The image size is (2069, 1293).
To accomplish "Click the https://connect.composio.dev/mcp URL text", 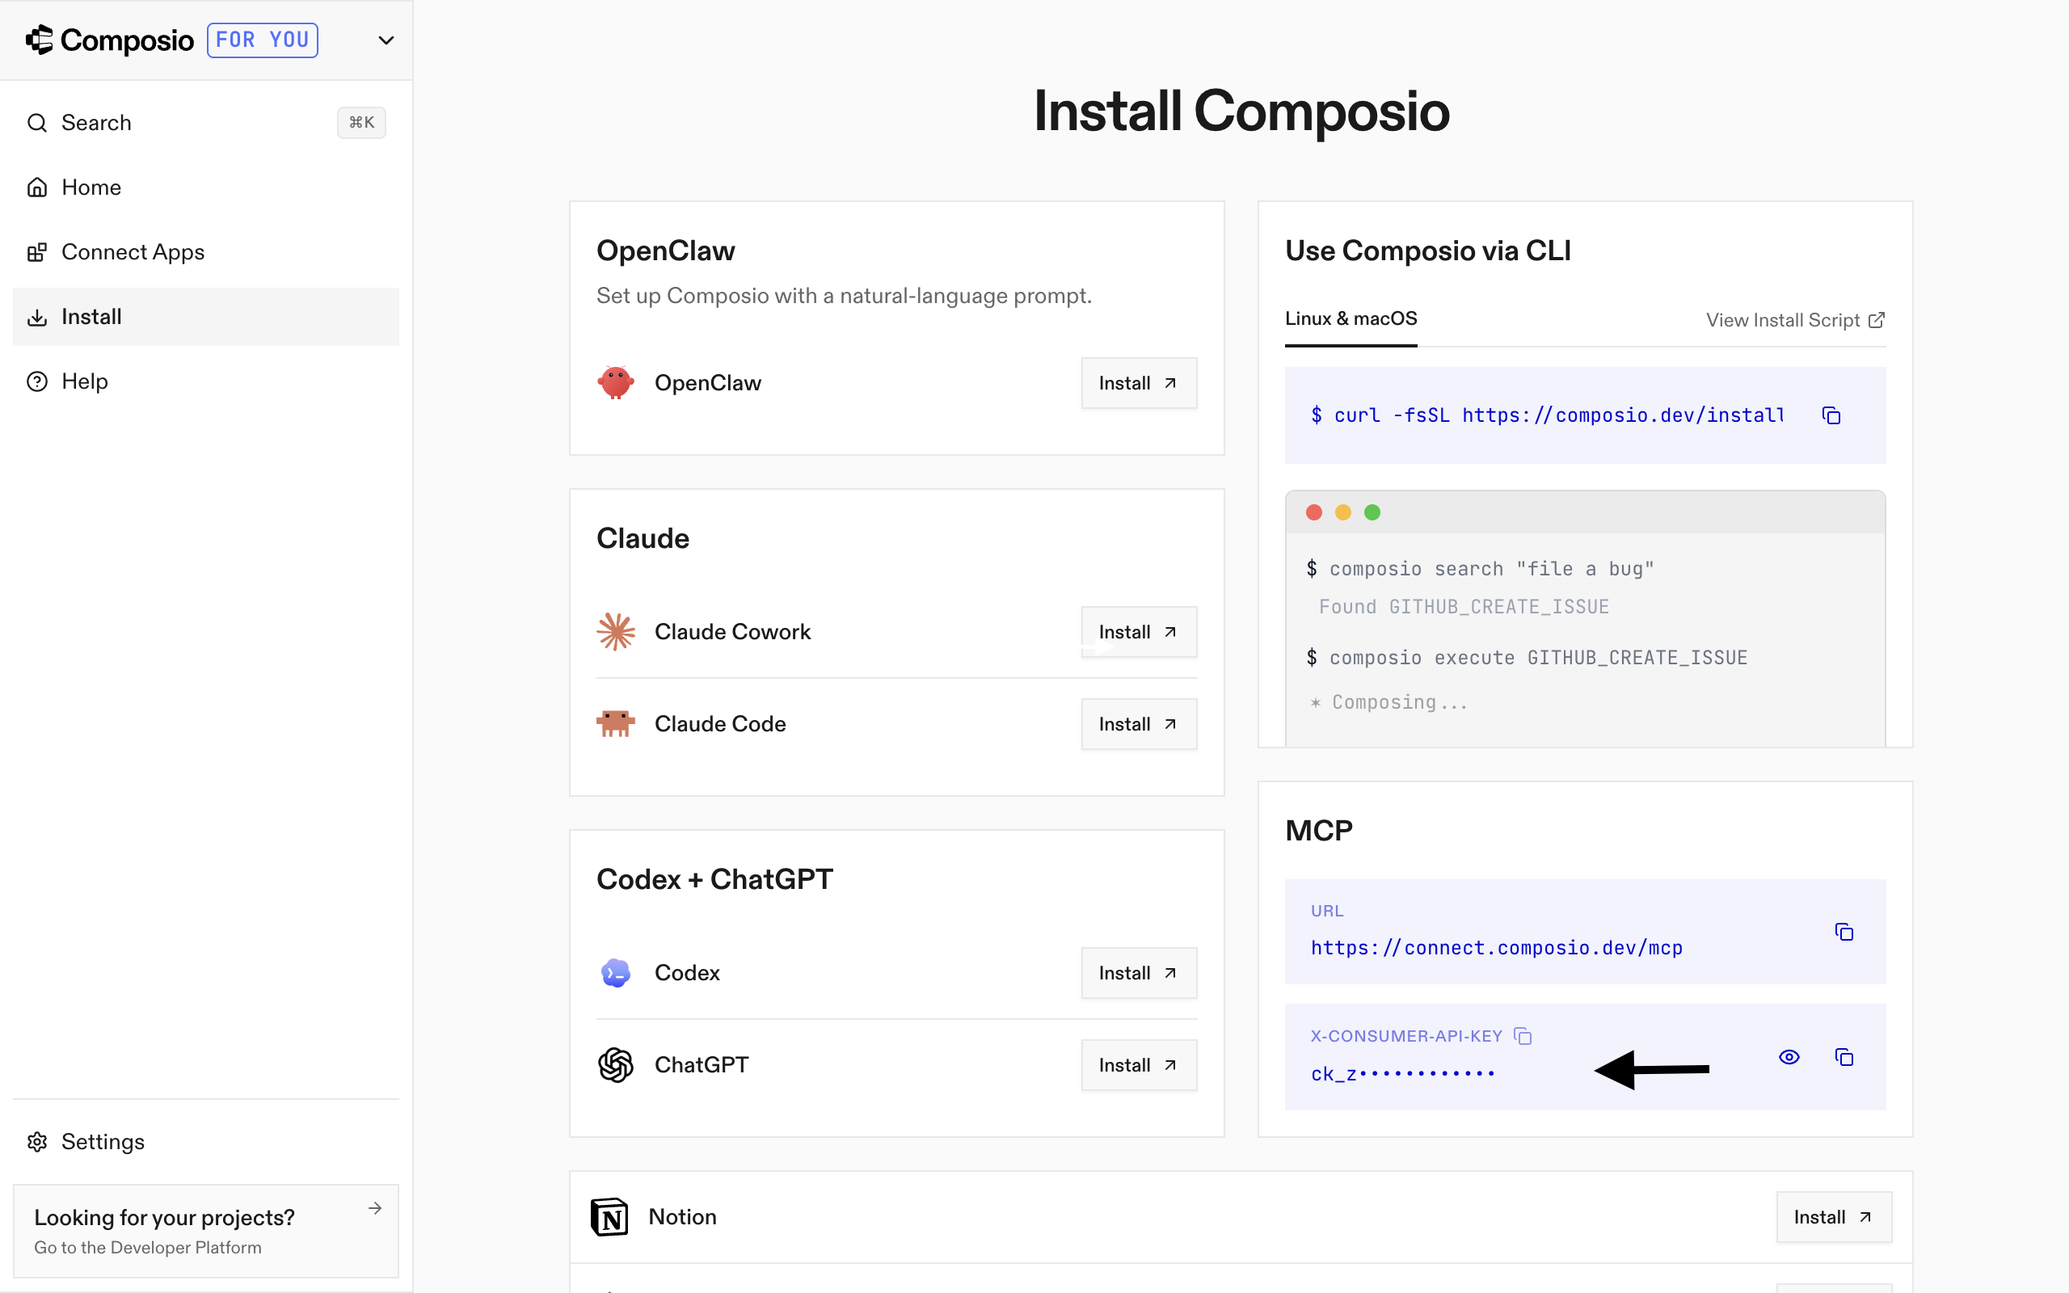I will point(1496,947).
